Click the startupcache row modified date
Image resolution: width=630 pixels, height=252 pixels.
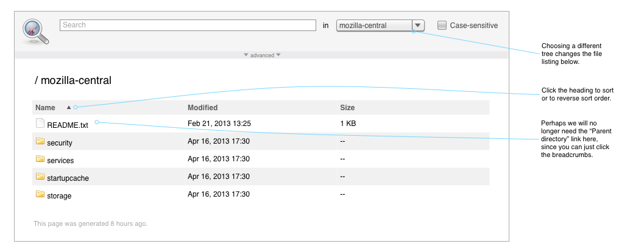point(219,177)
